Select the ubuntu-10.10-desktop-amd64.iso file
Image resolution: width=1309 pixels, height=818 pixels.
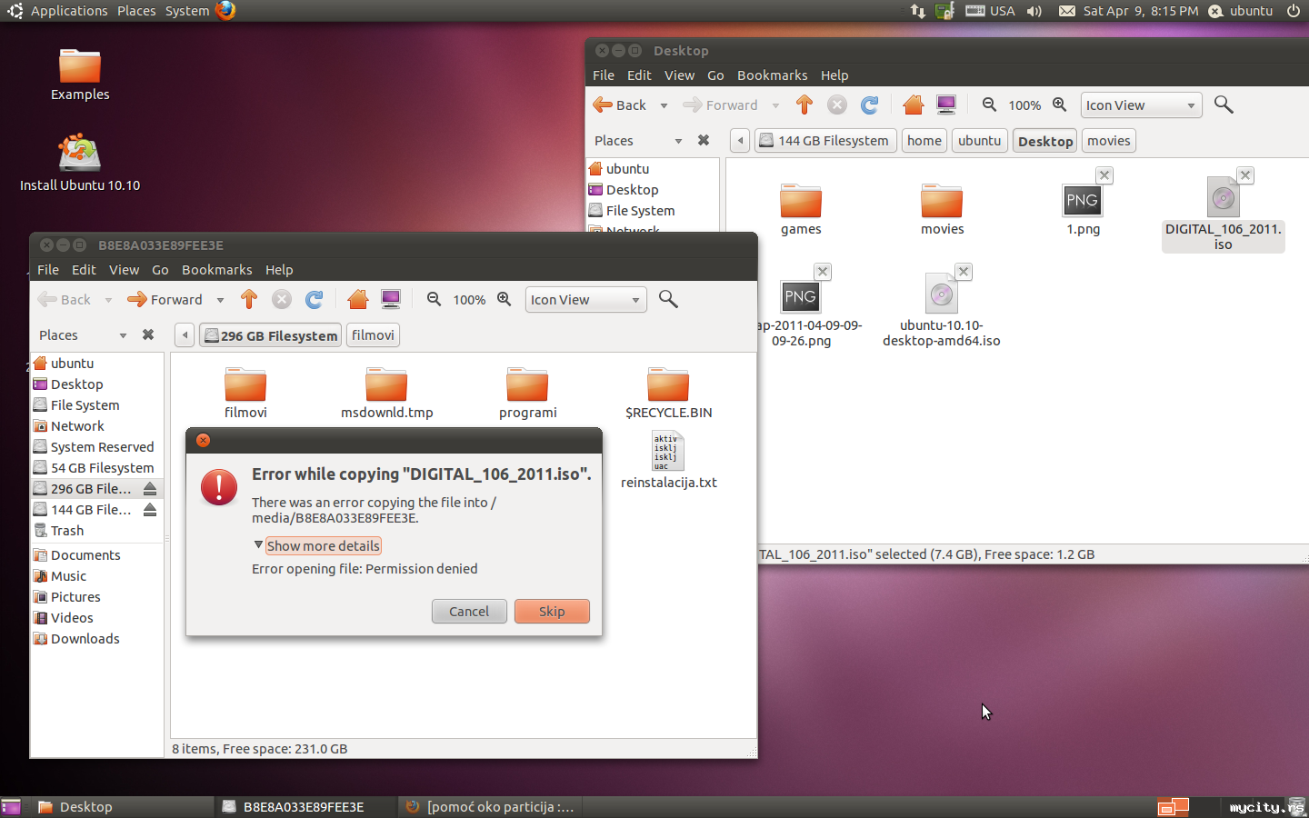click(942, 309)
